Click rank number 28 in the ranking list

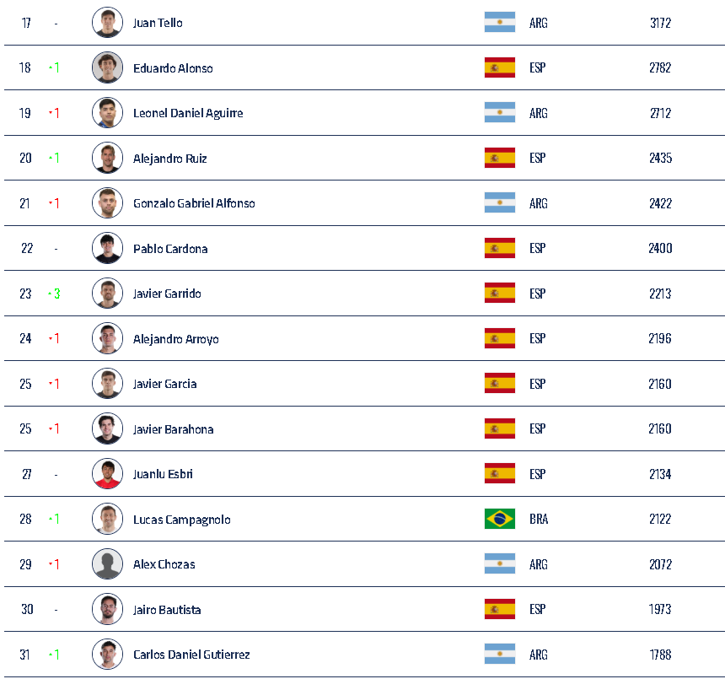tap(26, 519)
